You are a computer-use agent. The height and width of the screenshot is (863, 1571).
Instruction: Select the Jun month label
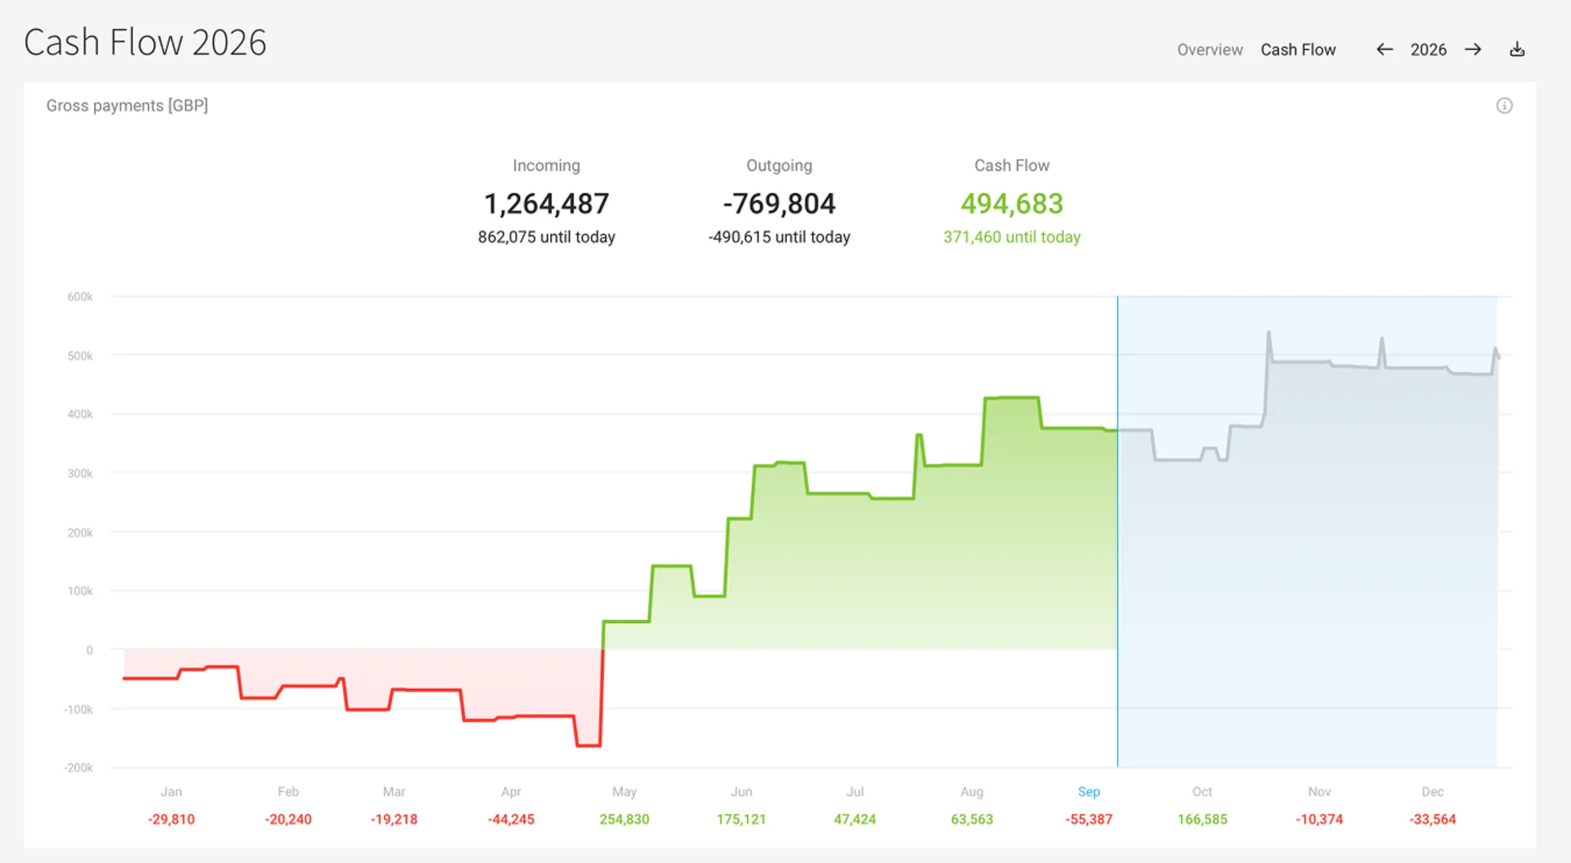click(741, 792)
